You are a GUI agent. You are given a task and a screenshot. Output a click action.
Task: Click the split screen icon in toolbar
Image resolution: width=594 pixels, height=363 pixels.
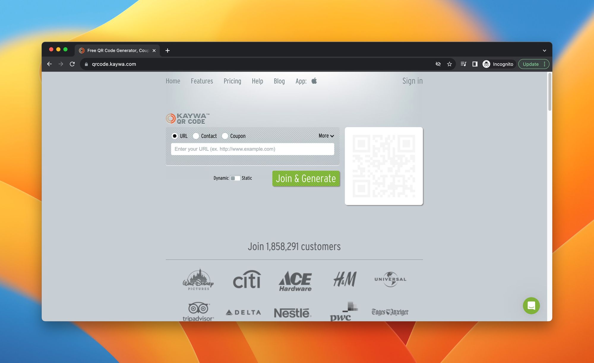[x=475, y=64]
